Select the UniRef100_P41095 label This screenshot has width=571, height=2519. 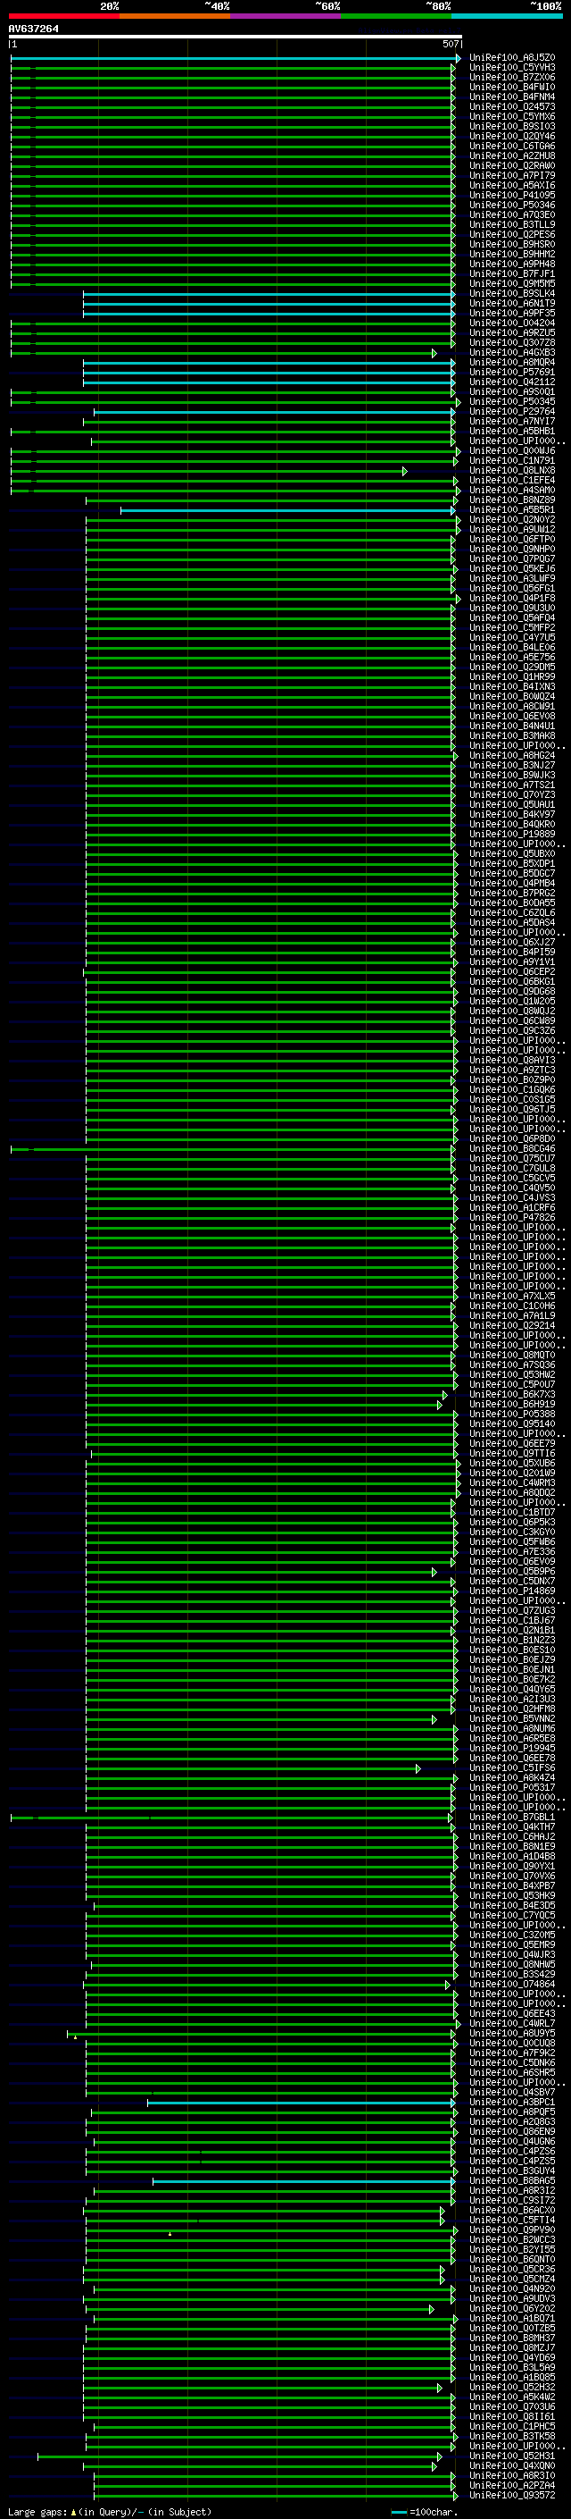click(x=512, y=195)
